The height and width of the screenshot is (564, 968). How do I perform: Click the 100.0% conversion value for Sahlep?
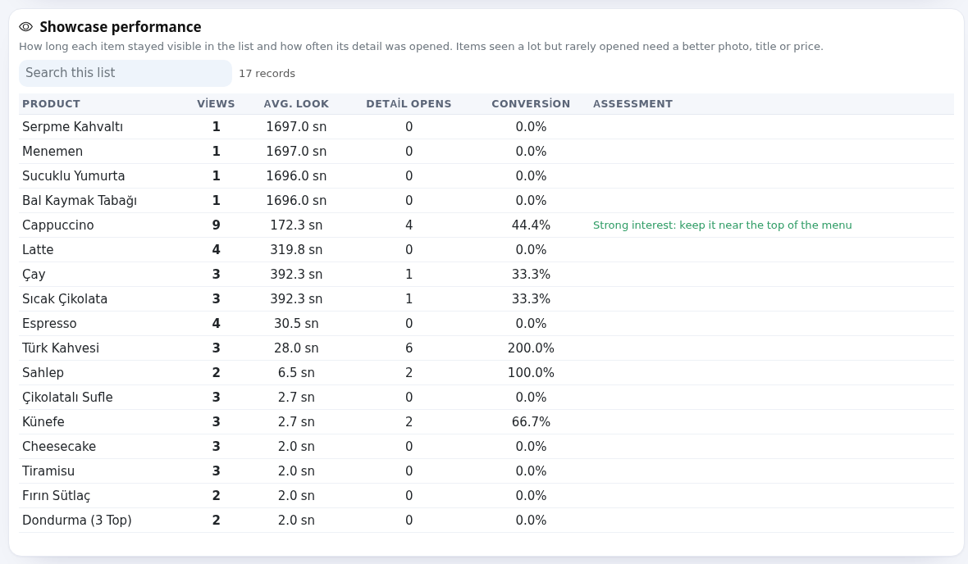point(531,373)
